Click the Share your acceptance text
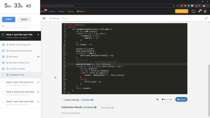Image resolution: width=210 pixels, height=118 pixels. pyautogui.click(x=71, y=113)
